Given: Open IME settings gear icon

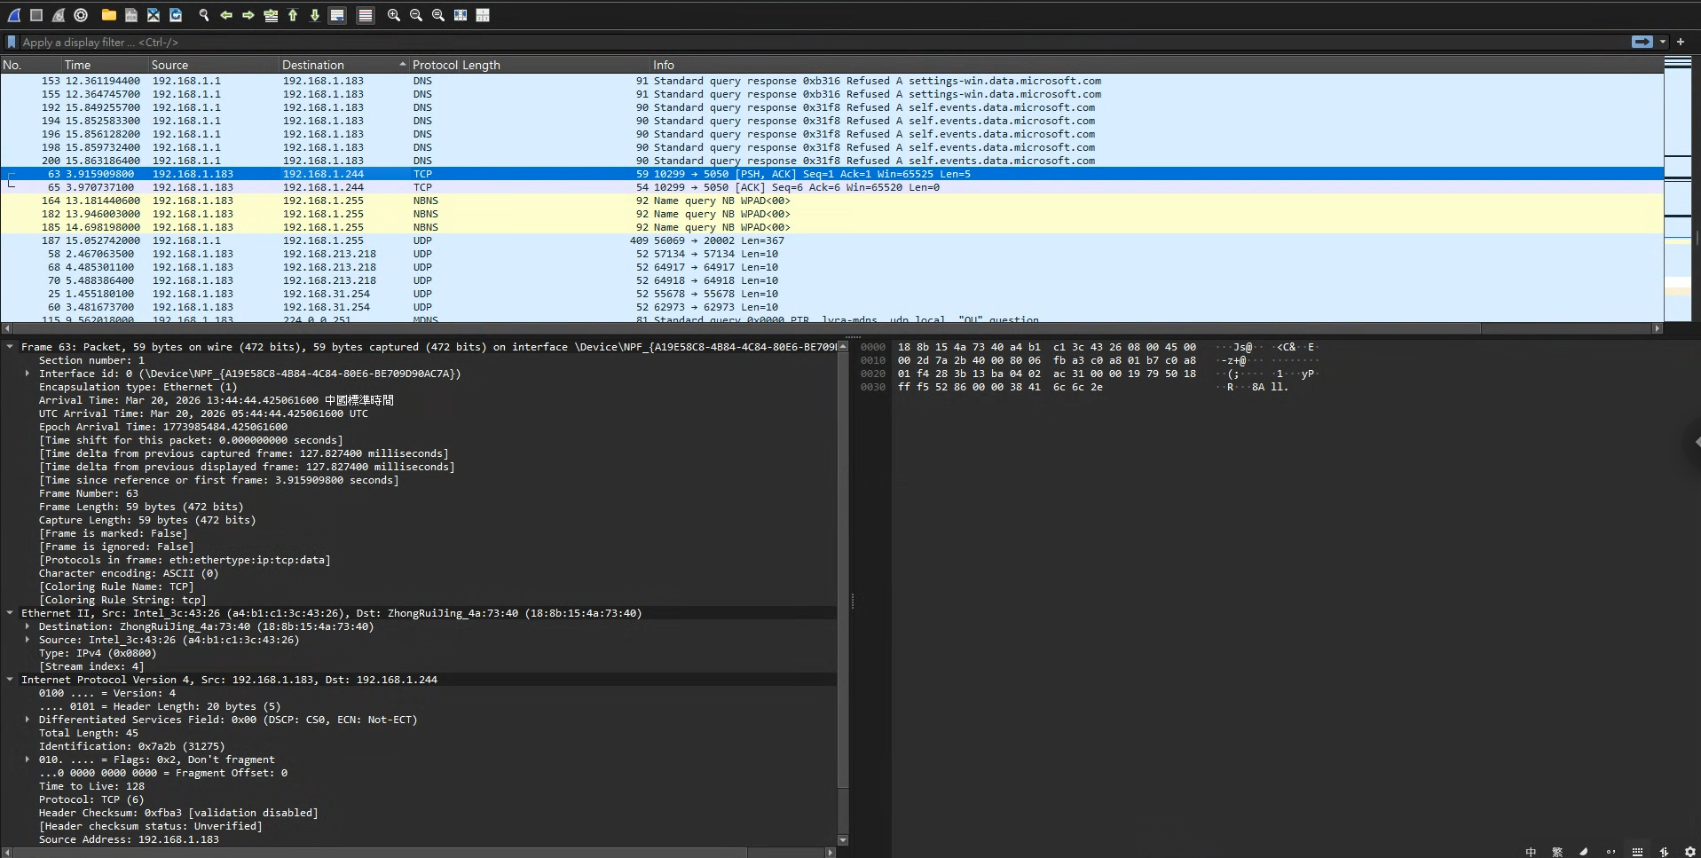Looking at the screenshot, I should pos(1689,852).
